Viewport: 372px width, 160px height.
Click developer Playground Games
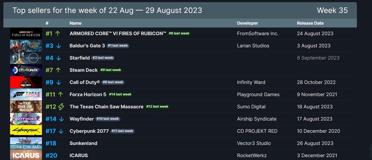(x=258, y=95)
